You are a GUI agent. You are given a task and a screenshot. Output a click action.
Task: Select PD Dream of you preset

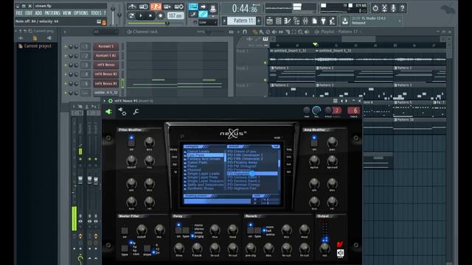(x=242, y=152)
